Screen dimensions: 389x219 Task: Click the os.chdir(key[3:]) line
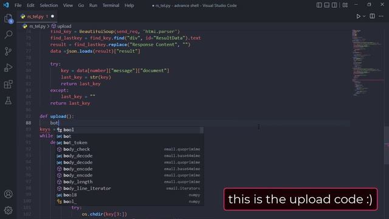click(x=104, y=214)
